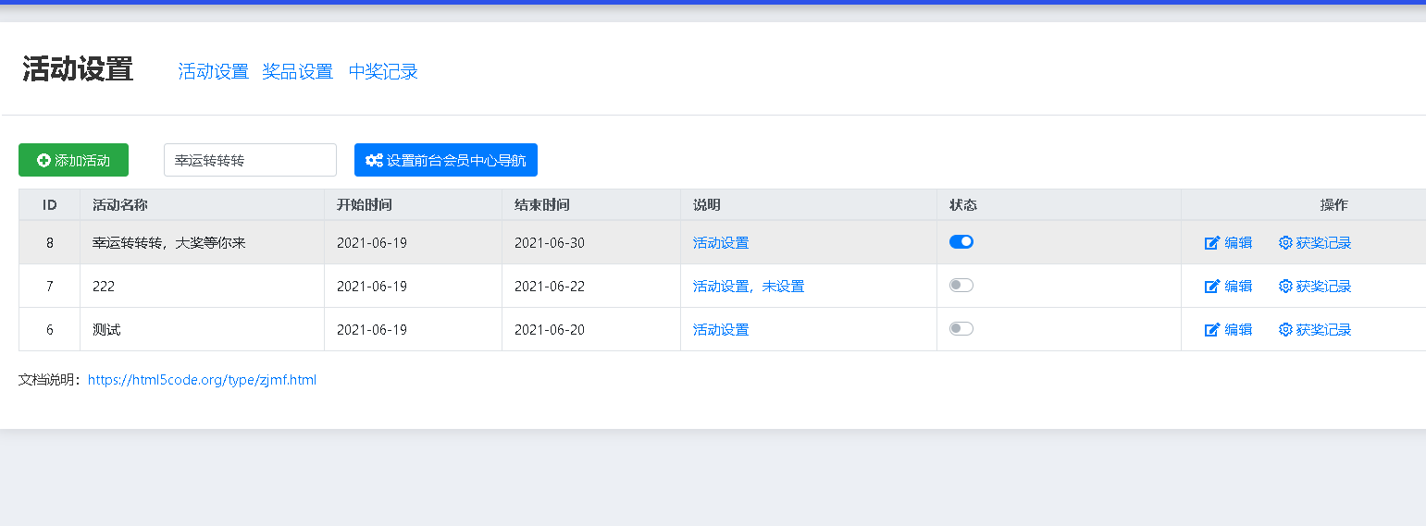The image size is (1426, 526).
Task: Select the 活动设置 tab in header
Action: click(214, 71)
